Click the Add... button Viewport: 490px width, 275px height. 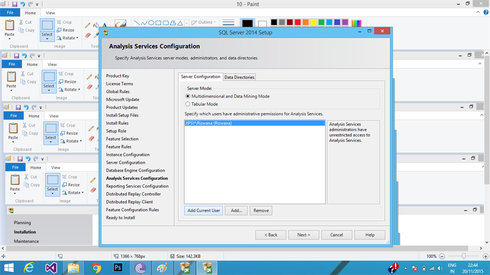(236, 210)
